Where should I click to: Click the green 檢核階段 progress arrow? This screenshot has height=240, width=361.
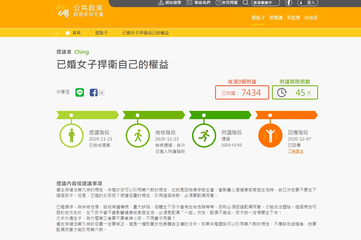154,115
